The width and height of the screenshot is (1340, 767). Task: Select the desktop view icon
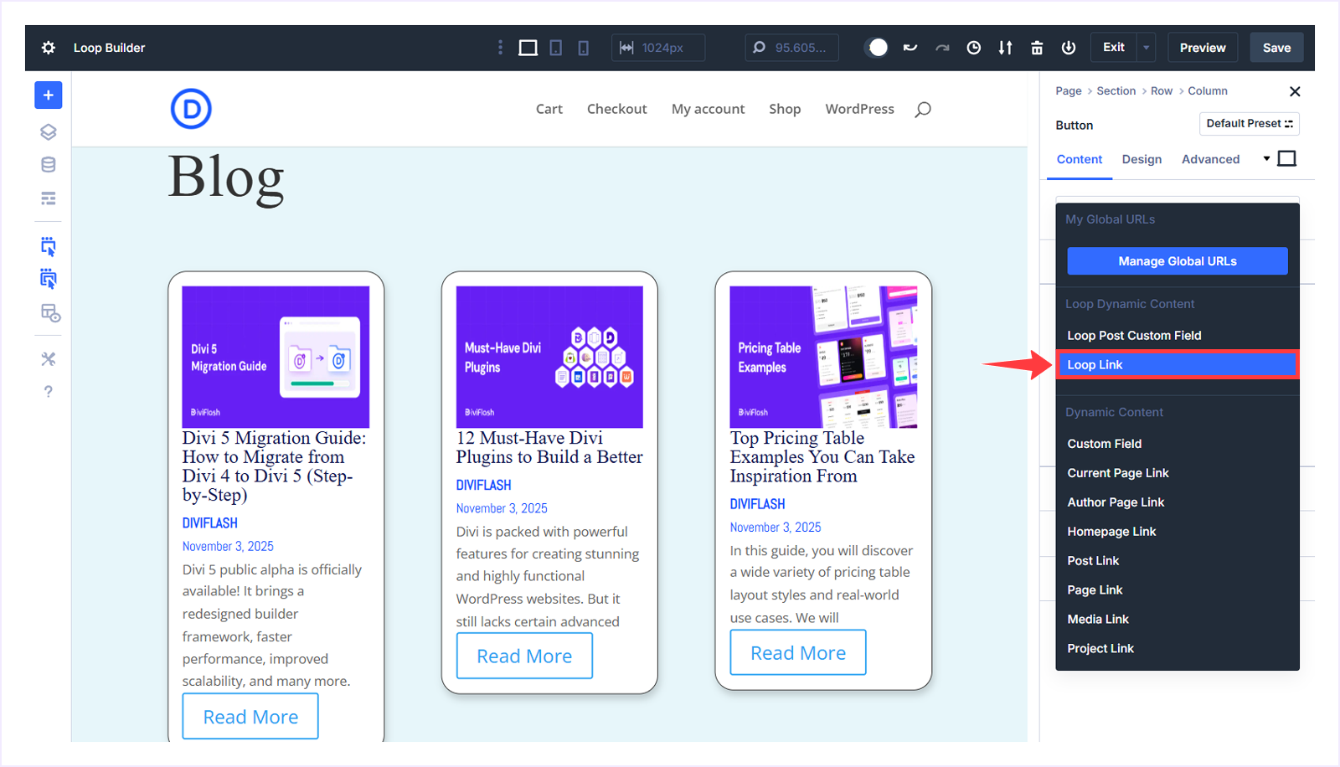point(528,48)
